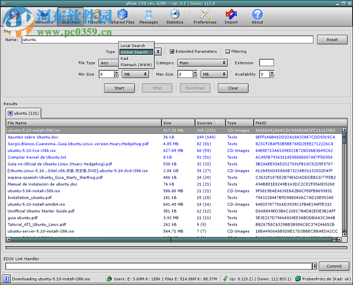Open the Category Main dropdown
353x285 pixels.
pyautogui.click(x=202, y=63)
